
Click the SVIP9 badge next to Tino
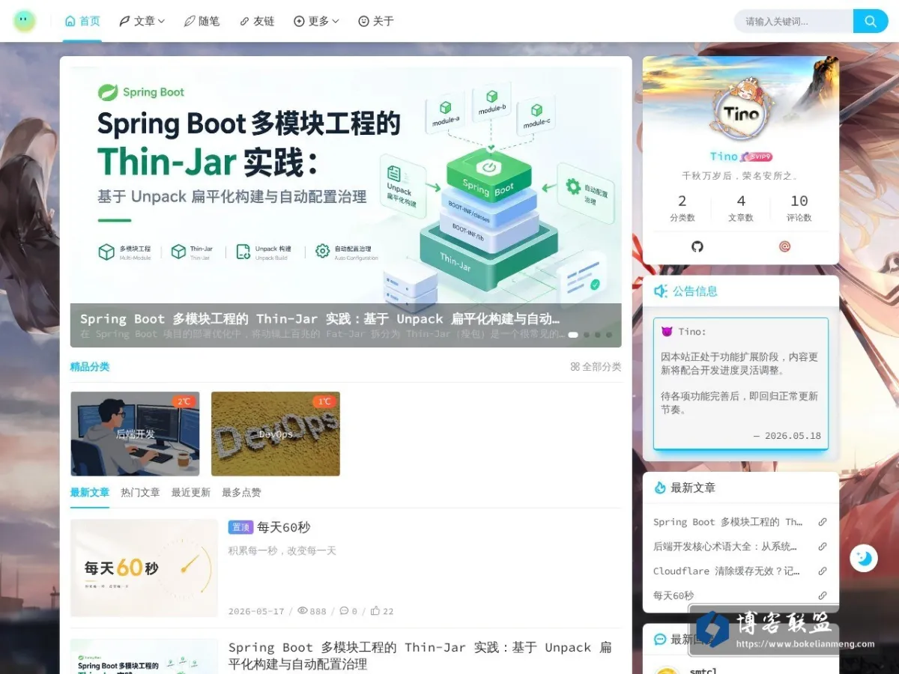click(x=757, y=157)
